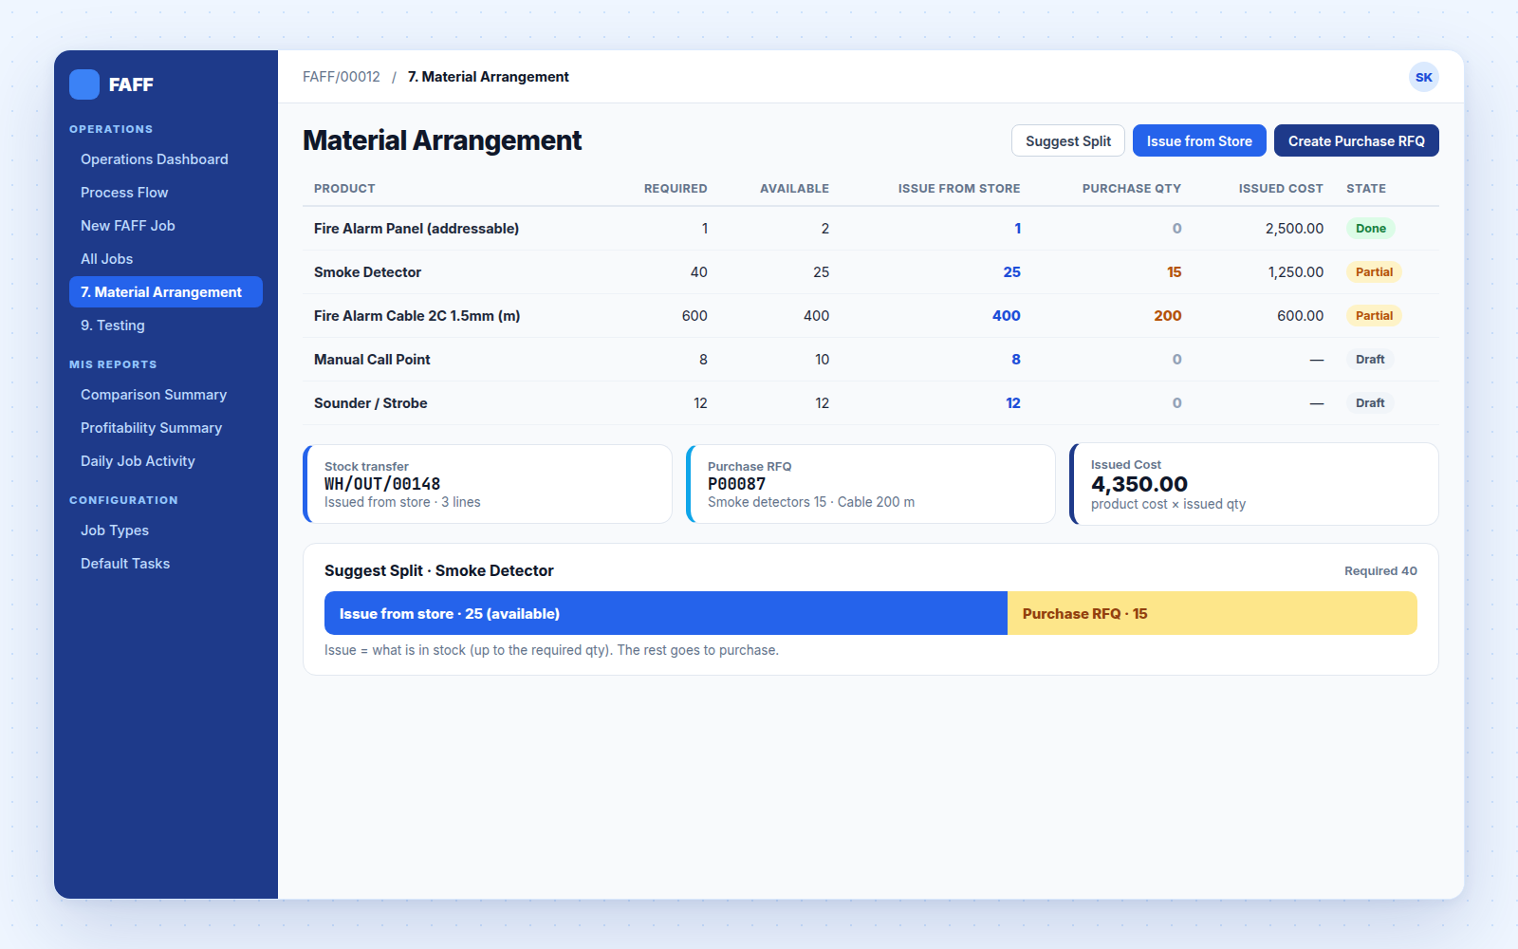Open Operations Dashboard in sidebar
Screen dimensions: 1518x949
166,159
